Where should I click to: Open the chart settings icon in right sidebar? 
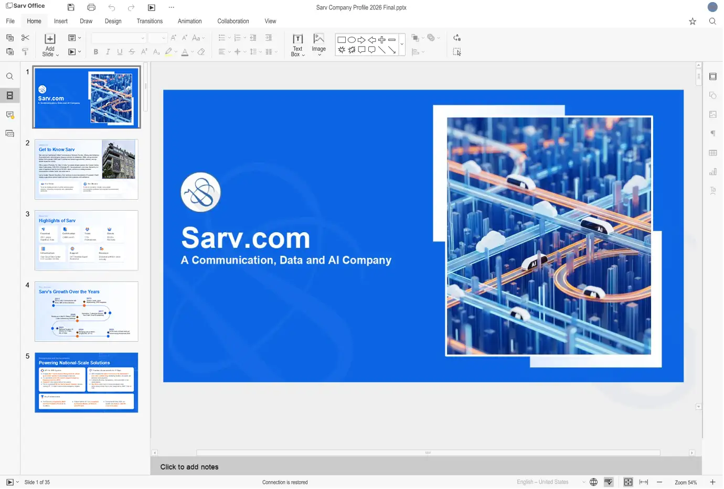[x=713, y=172]
